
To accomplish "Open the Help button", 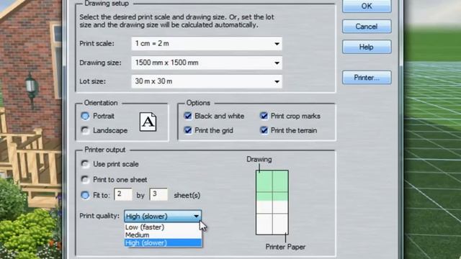I will [x=367, y=47].
